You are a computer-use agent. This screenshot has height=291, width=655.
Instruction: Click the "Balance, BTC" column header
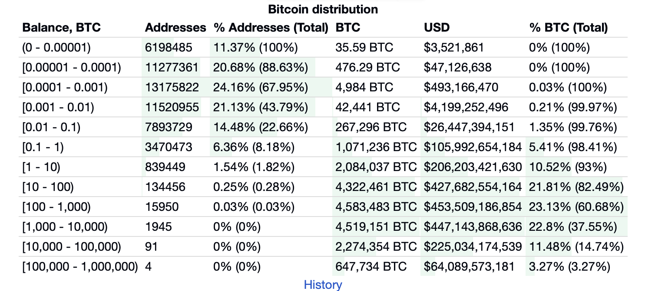(61, 28)
